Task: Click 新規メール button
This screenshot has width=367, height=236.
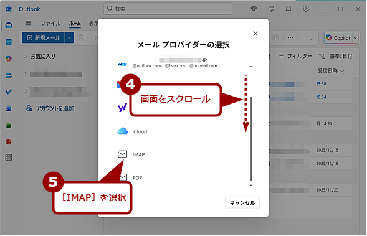Action: (43, 37)
